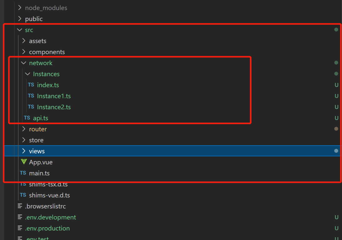Click the TS icon beside api.ts
This screenshot has width=342, height=240.
27,118
